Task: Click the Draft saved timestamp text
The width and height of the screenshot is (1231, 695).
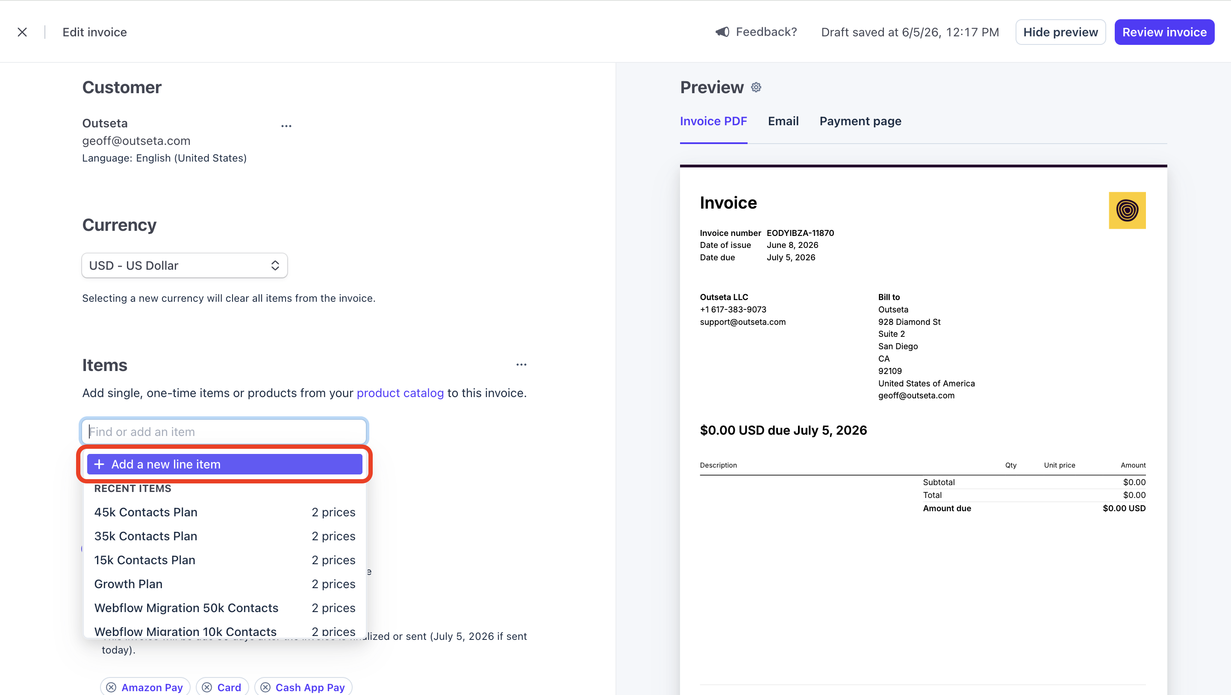Action: click(x=910, y=32)
